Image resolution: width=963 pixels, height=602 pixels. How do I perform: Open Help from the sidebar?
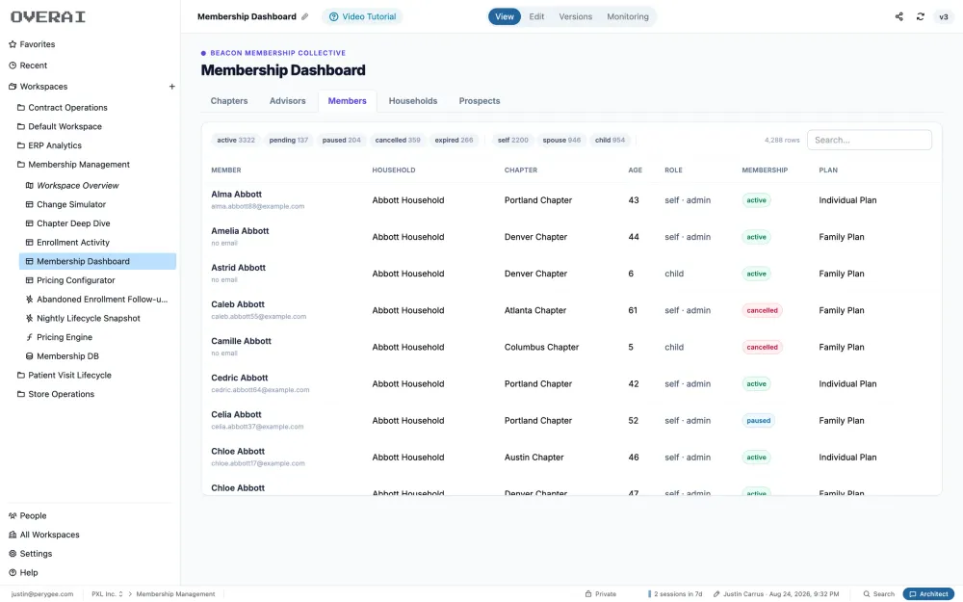(x=23, y=573)
